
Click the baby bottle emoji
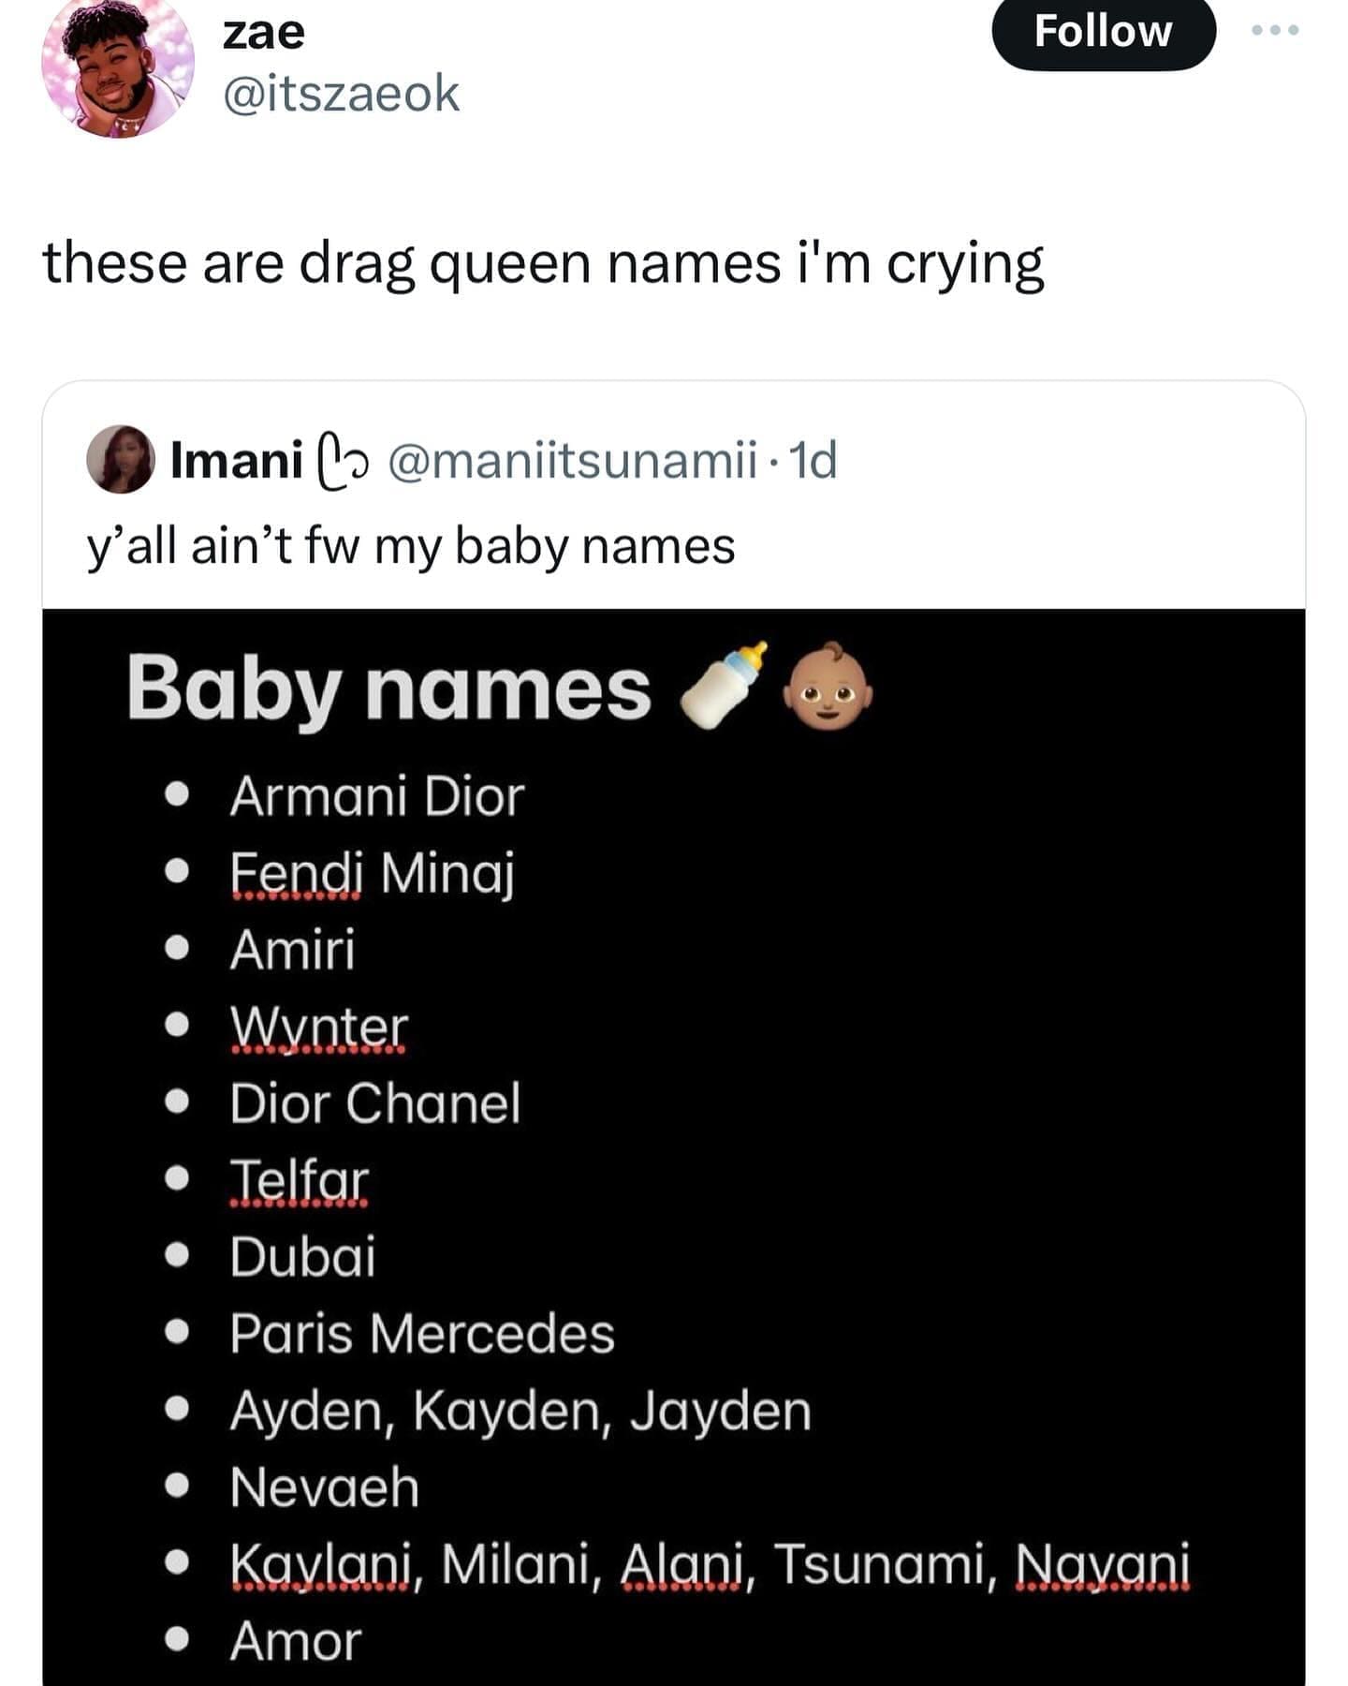[724, 686]
